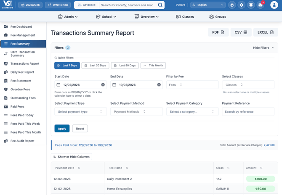Screen dimensions: 282x195
Task: Clear the Start Date value
Action: 103,85
